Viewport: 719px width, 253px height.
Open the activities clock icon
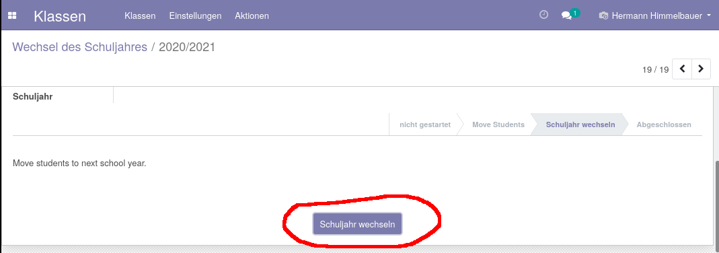(544, 15)
